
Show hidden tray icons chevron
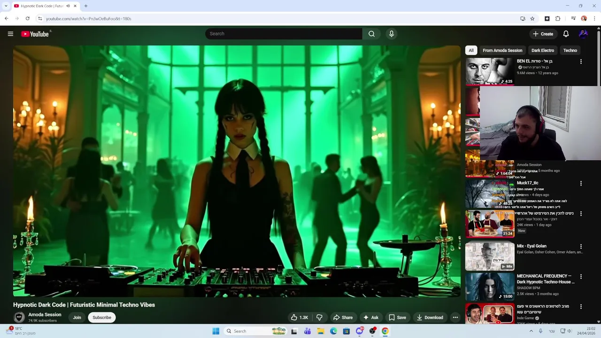[x=531, y=331]
